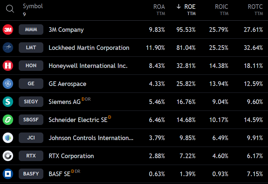Open the MMM ticker symbol button
268x184 pixels.
31,30
